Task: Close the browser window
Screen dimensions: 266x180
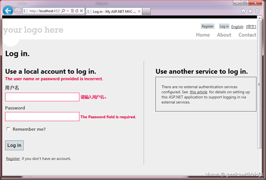Action: 255,3
